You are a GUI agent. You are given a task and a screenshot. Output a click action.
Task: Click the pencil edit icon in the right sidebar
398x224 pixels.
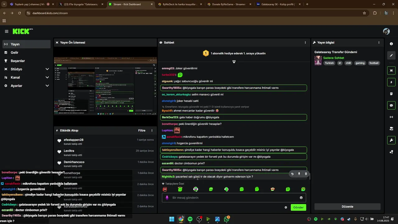(x=391, y=55)
